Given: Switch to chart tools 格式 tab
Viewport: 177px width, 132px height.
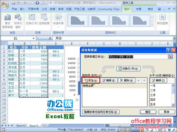Looking at the screenshot, I should pos(150,9).
